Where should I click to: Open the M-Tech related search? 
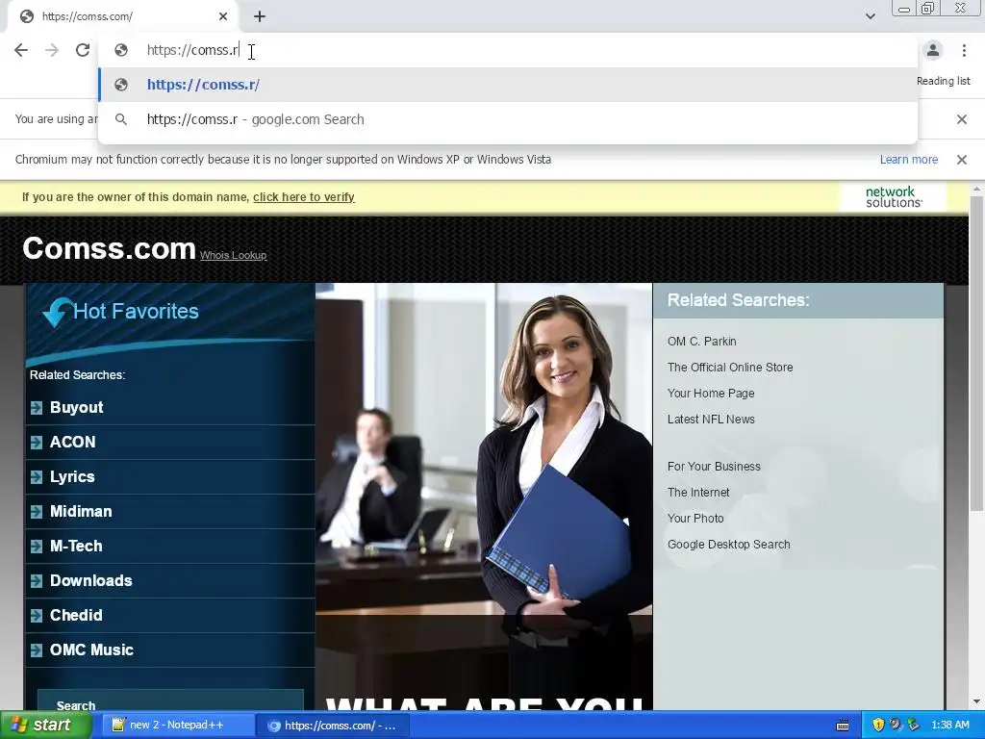tap(76, 547)
